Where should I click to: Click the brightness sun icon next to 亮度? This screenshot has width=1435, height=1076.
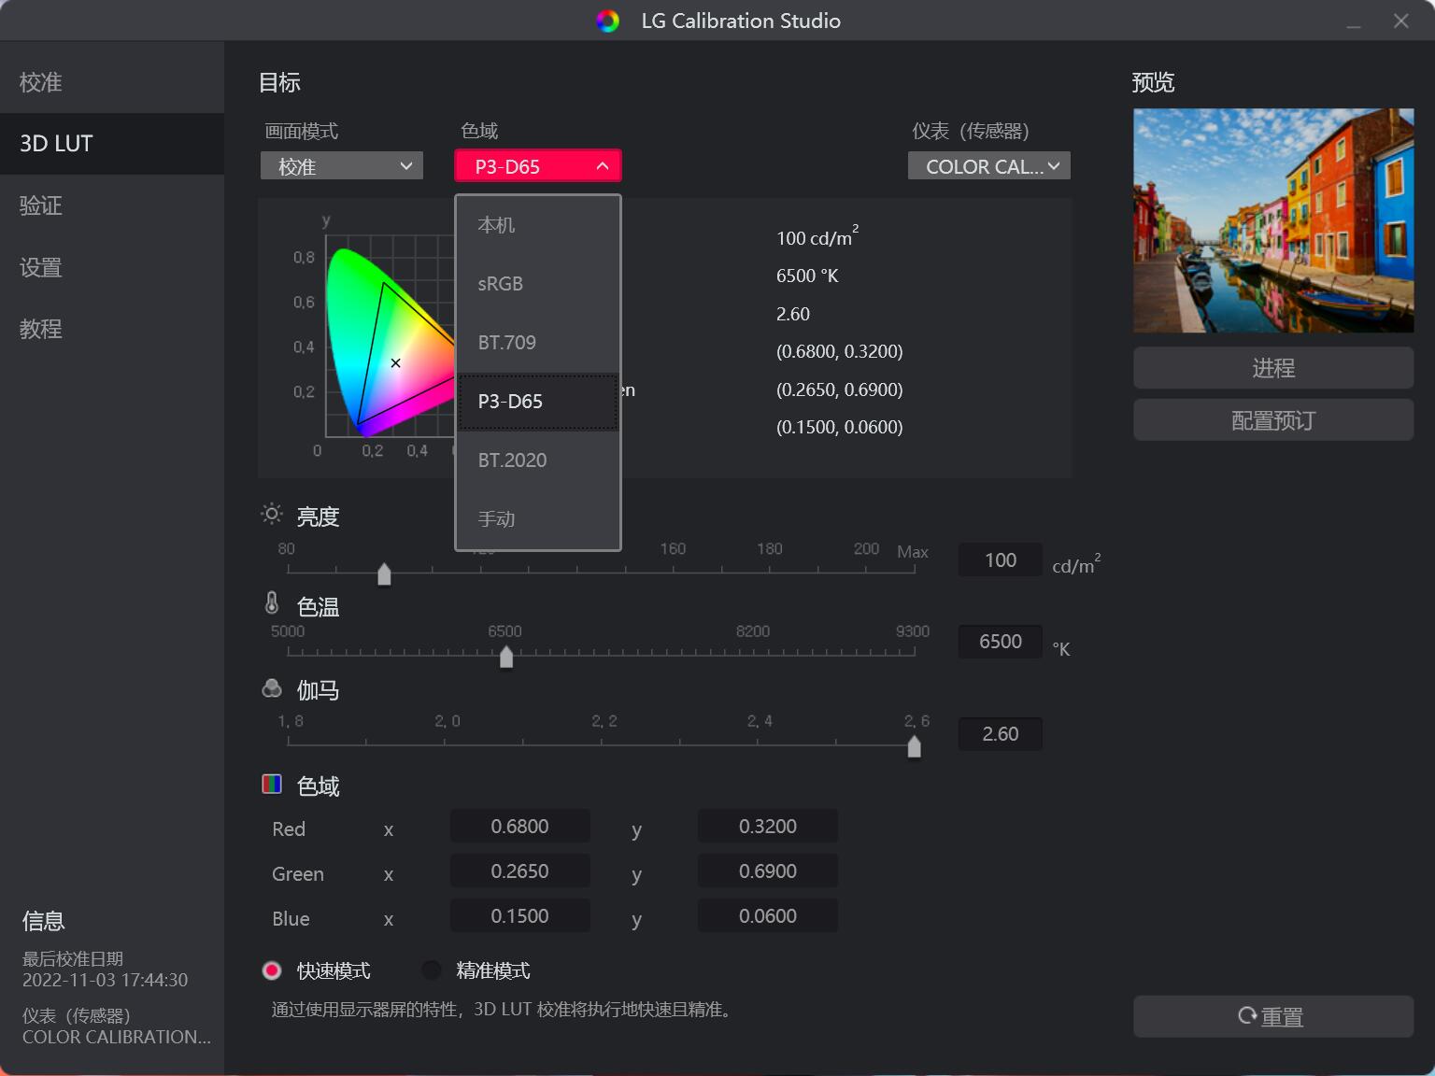click(271, 514)
